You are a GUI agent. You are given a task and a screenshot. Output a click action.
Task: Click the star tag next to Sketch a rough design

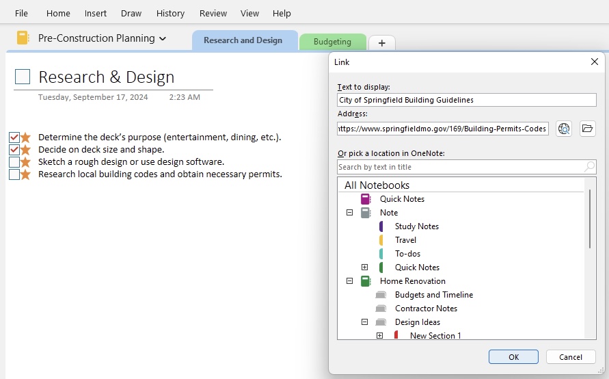pos(26,161)
